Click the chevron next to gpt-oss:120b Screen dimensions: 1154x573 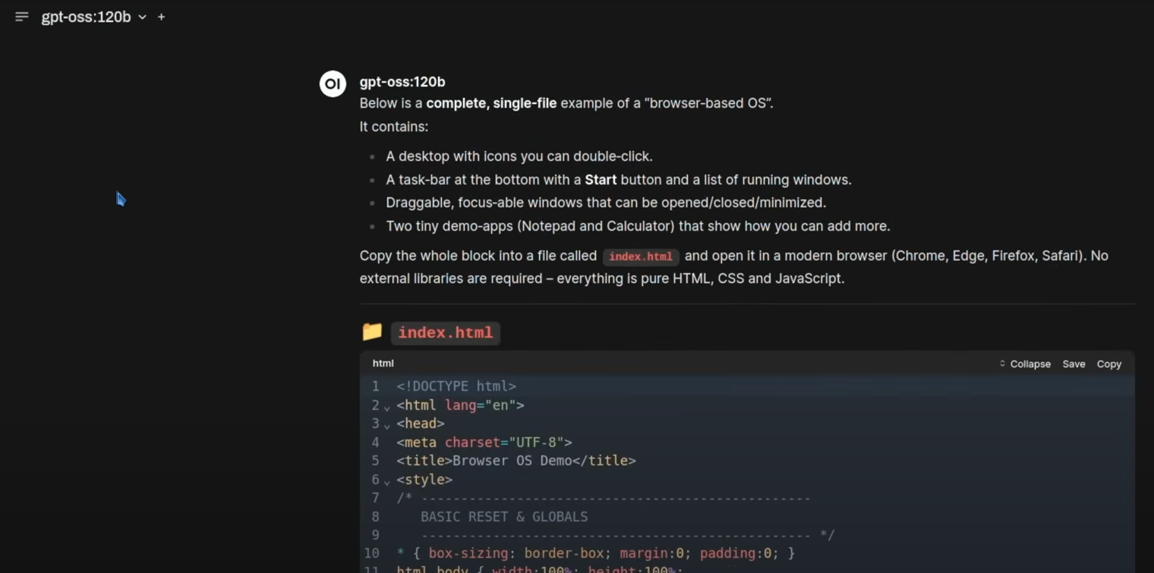tap(142, 17)
